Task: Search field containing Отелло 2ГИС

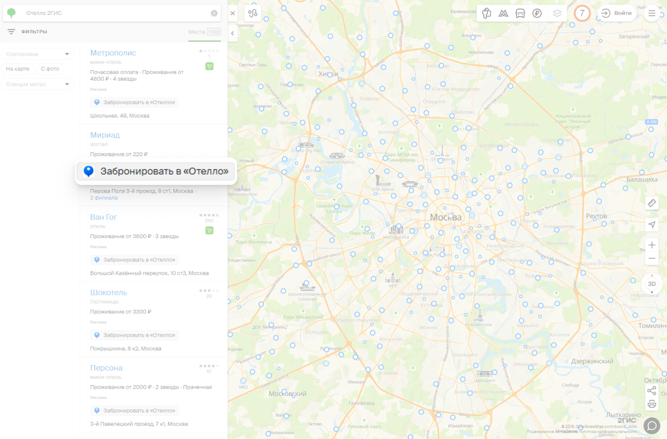Action: 113,13
